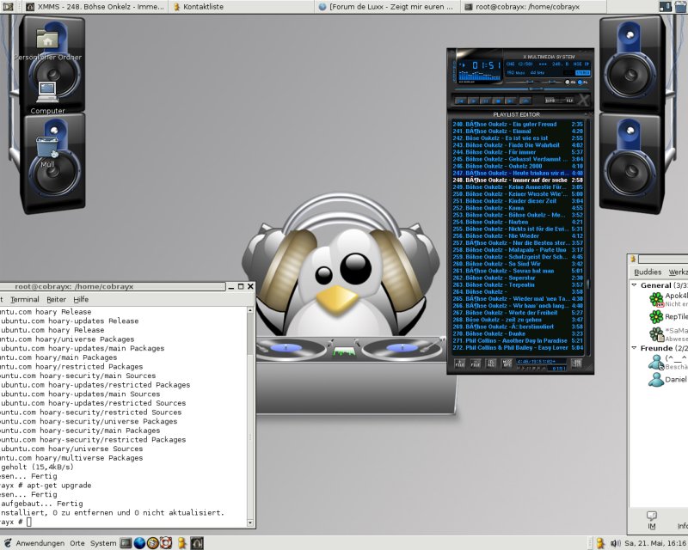The width and height of the screenshot is (688, 550).
Task: Open MISC OPT menu in playlist editor
Action: [507, 364]
